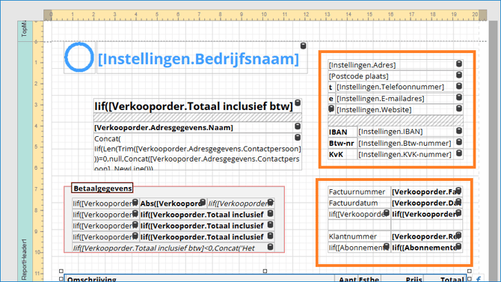This screenshot has height=282, width=501.
Task: Select the bold Iif([Abonnemente value cell
Action: pyautogui.click(x=427, y=248)
